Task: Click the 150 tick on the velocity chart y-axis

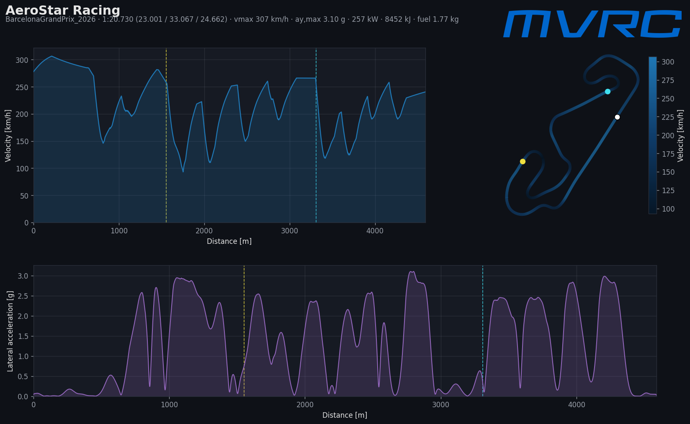Action: pyautogui.click(x=22, y=142)
